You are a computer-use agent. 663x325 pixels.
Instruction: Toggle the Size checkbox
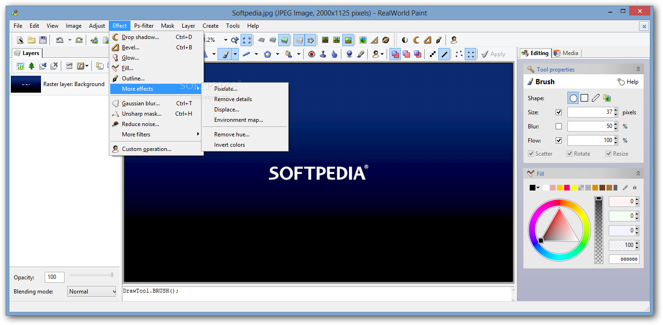pos(558,112)
